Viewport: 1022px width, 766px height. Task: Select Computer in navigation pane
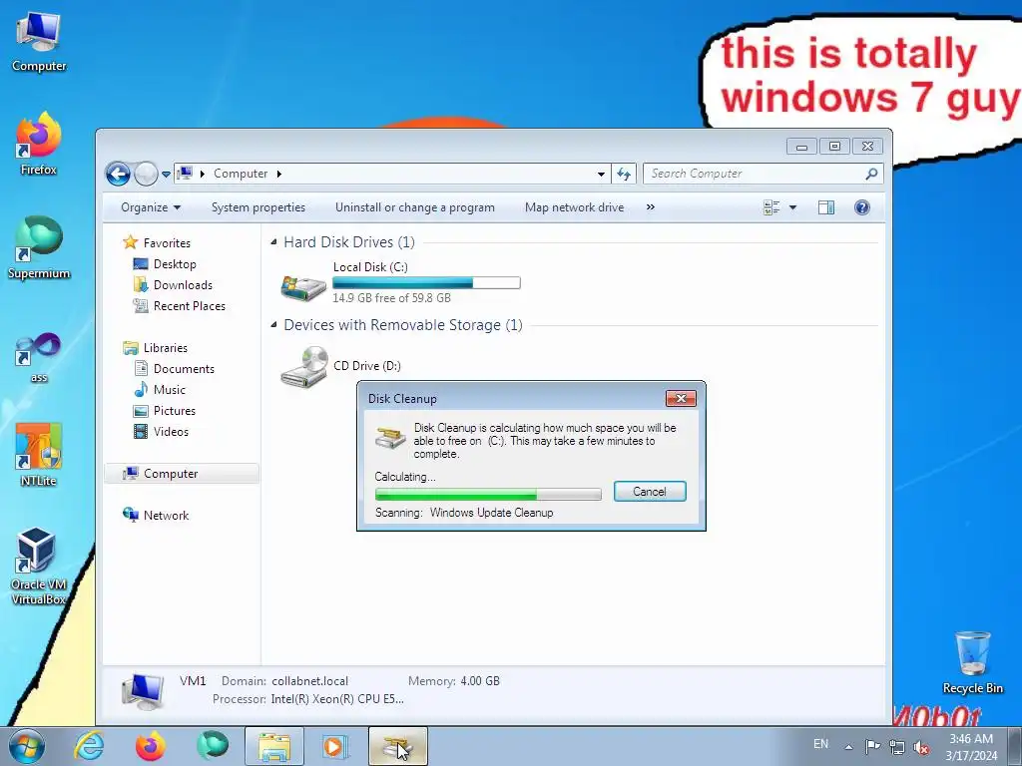[x=182, y=474]
